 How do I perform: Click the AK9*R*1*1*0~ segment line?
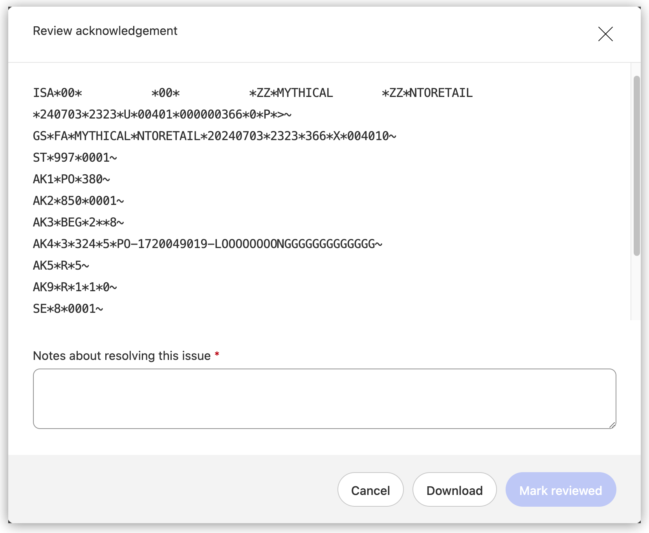click(x=75, y=287)
